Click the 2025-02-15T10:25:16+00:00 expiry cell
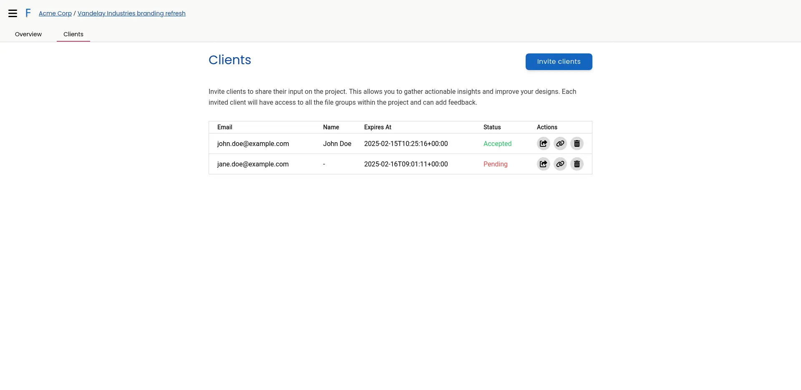The image size is (801, 390). tap(406, 143)
